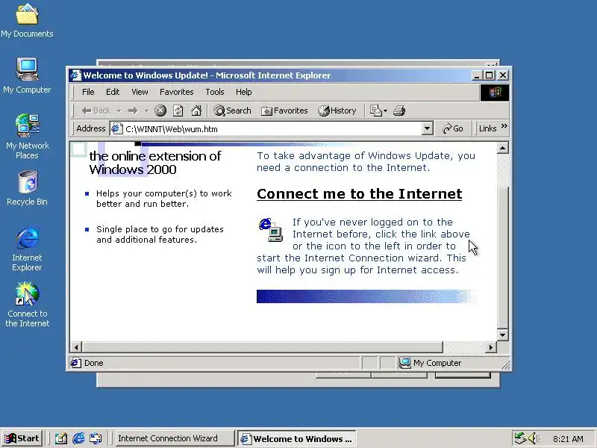Click horizontal scrollbar left arrow
The width and height of the screenshot is (597, 448).
(x=76, y=347)
